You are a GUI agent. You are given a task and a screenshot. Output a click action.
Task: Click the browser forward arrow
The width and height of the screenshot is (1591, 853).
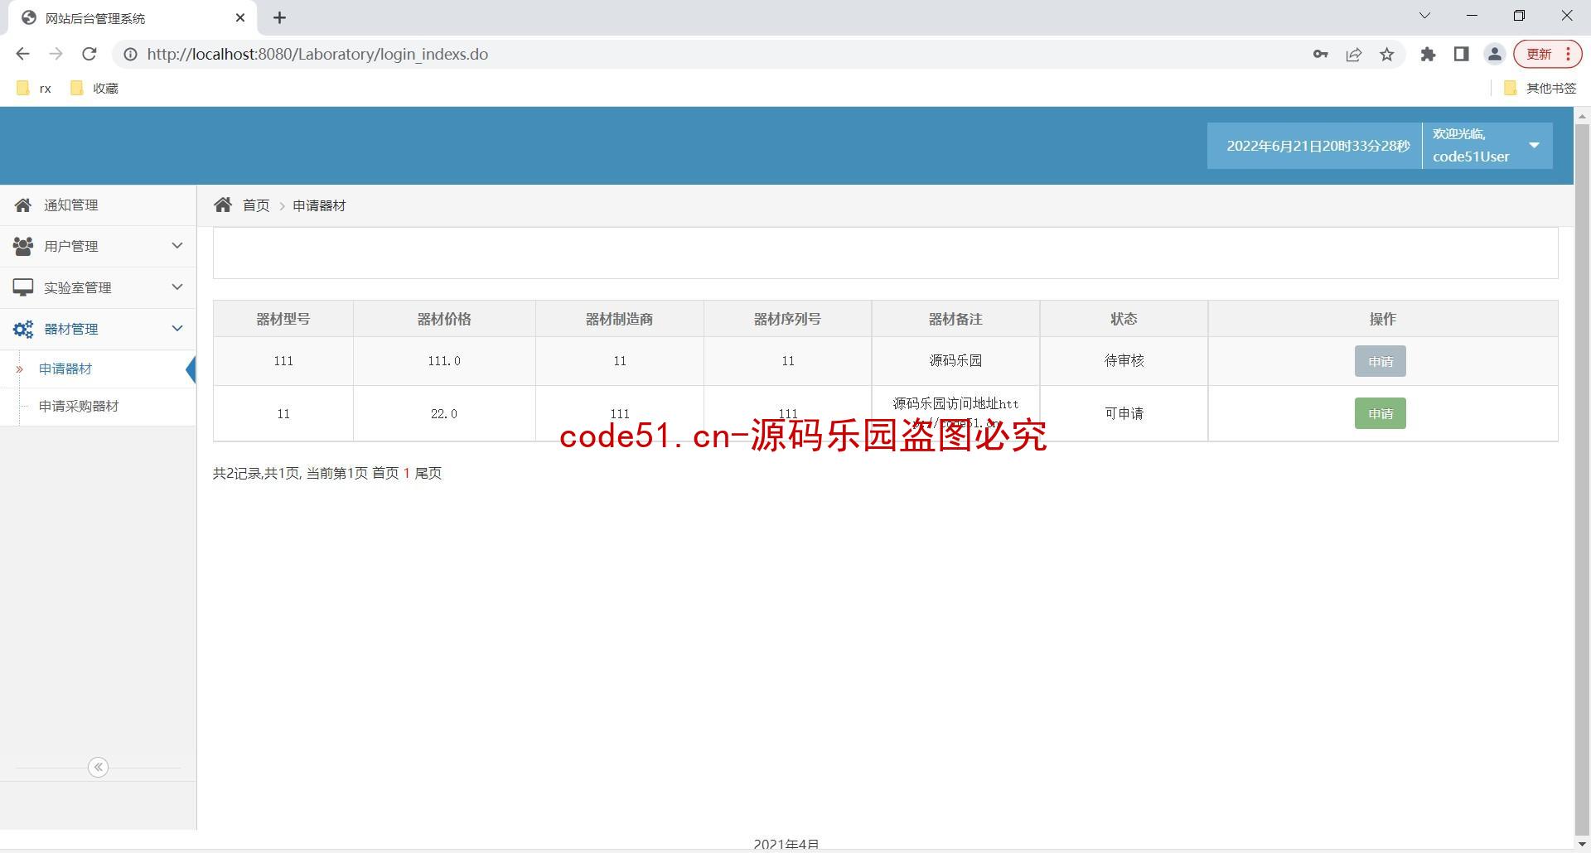56,54
